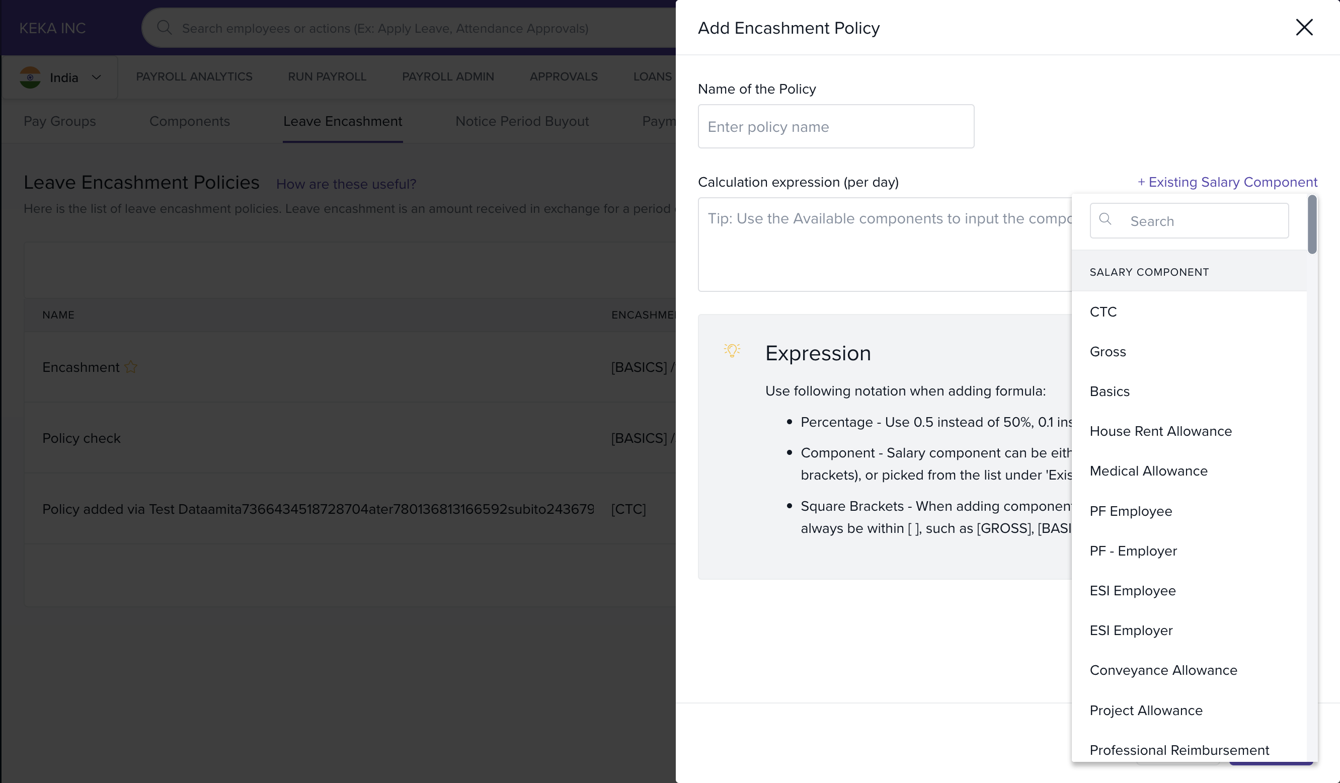Open the Existing Salary Component list link
This screenshot has height=783, width=1340.
coord(1227,182)
